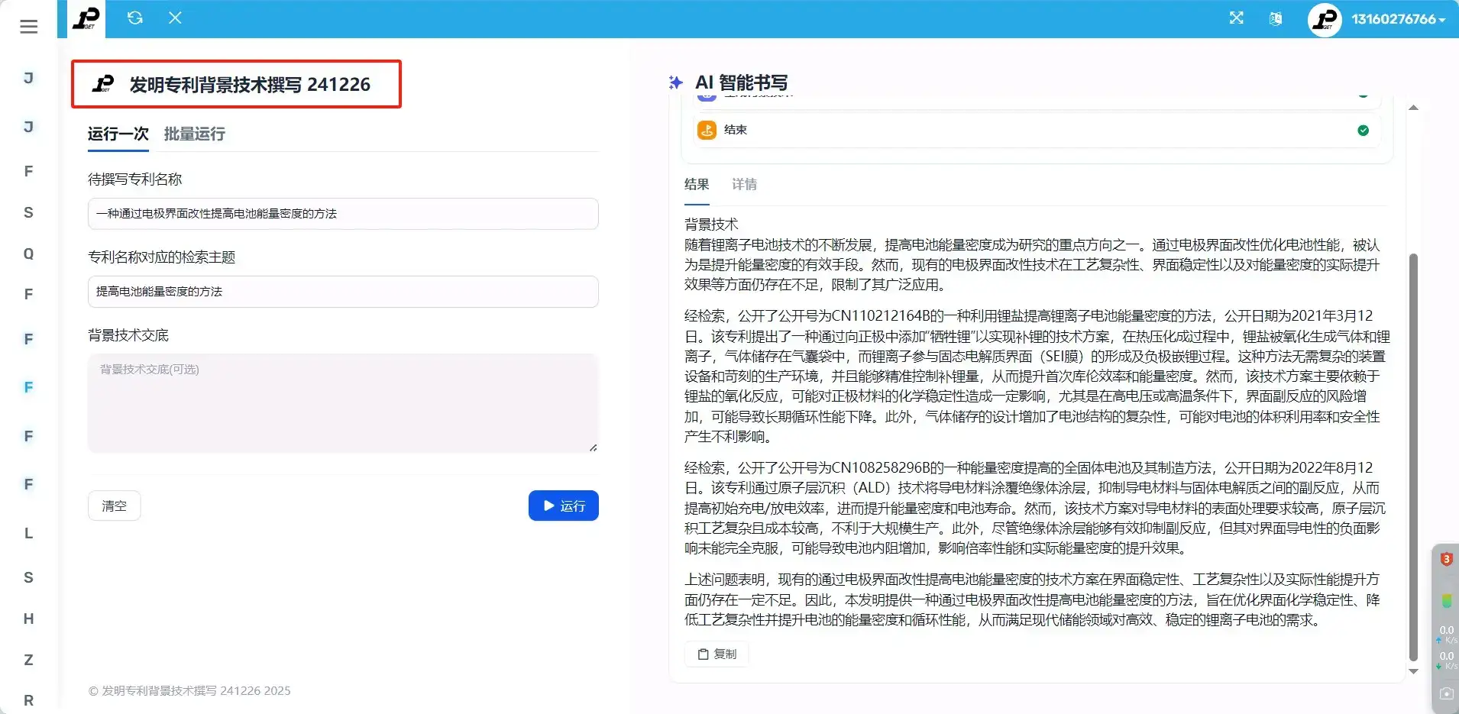This screenshot has width=1459, height=714.
Task: Click 清空 to clear the form
Action: click(114, 506)
